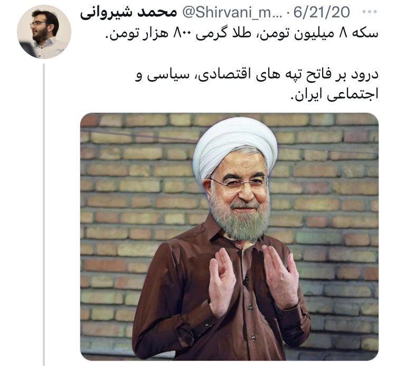Click the phrase سکه ۸ میلیون تومن
396x366 pixels.
[319, 34]
